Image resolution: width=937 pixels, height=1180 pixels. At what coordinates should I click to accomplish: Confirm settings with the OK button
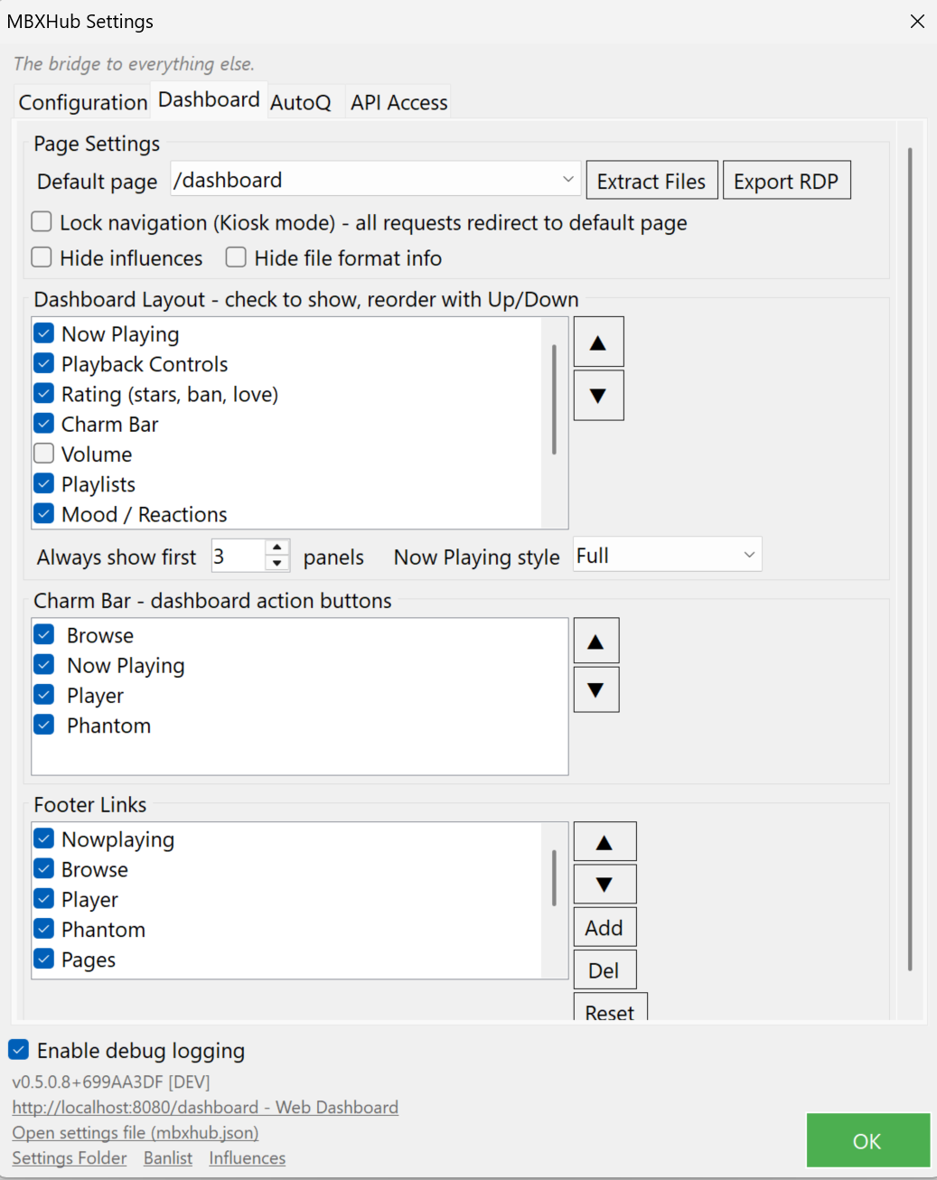(x=867, y=1140)
